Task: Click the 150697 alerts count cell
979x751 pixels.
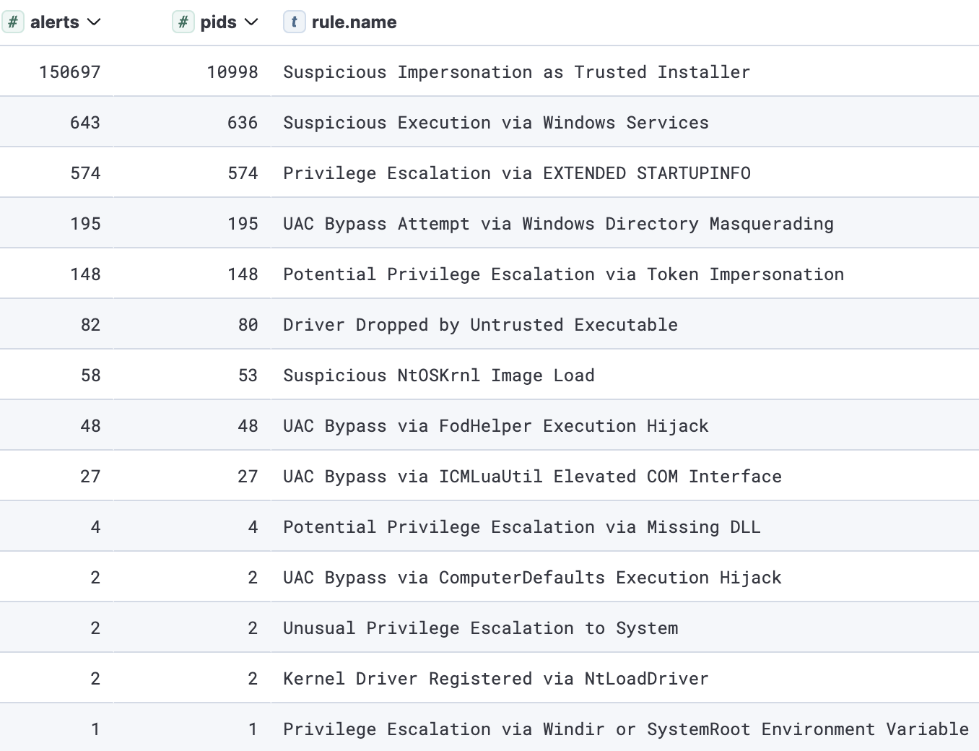Action: pyautogui.click(x=70, y=72)
